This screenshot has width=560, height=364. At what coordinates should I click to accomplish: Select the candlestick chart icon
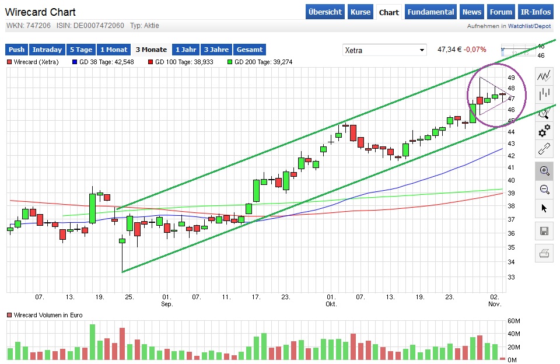(544, 94)
